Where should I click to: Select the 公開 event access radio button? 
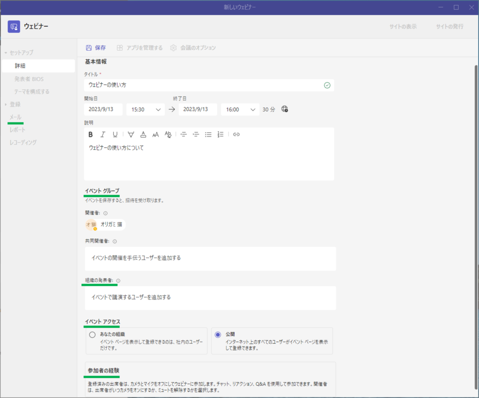point(218,334)
